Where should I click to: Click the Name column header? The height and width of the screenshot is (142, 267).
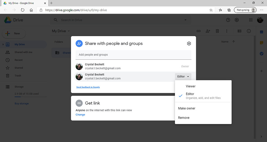225,42
